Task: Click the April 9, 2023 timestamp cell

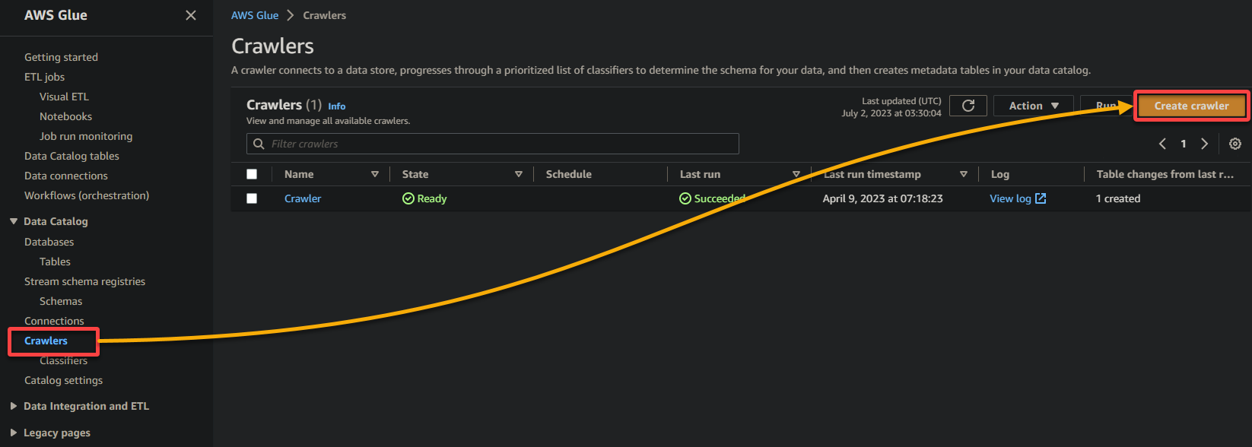Action: coord(882,198)
